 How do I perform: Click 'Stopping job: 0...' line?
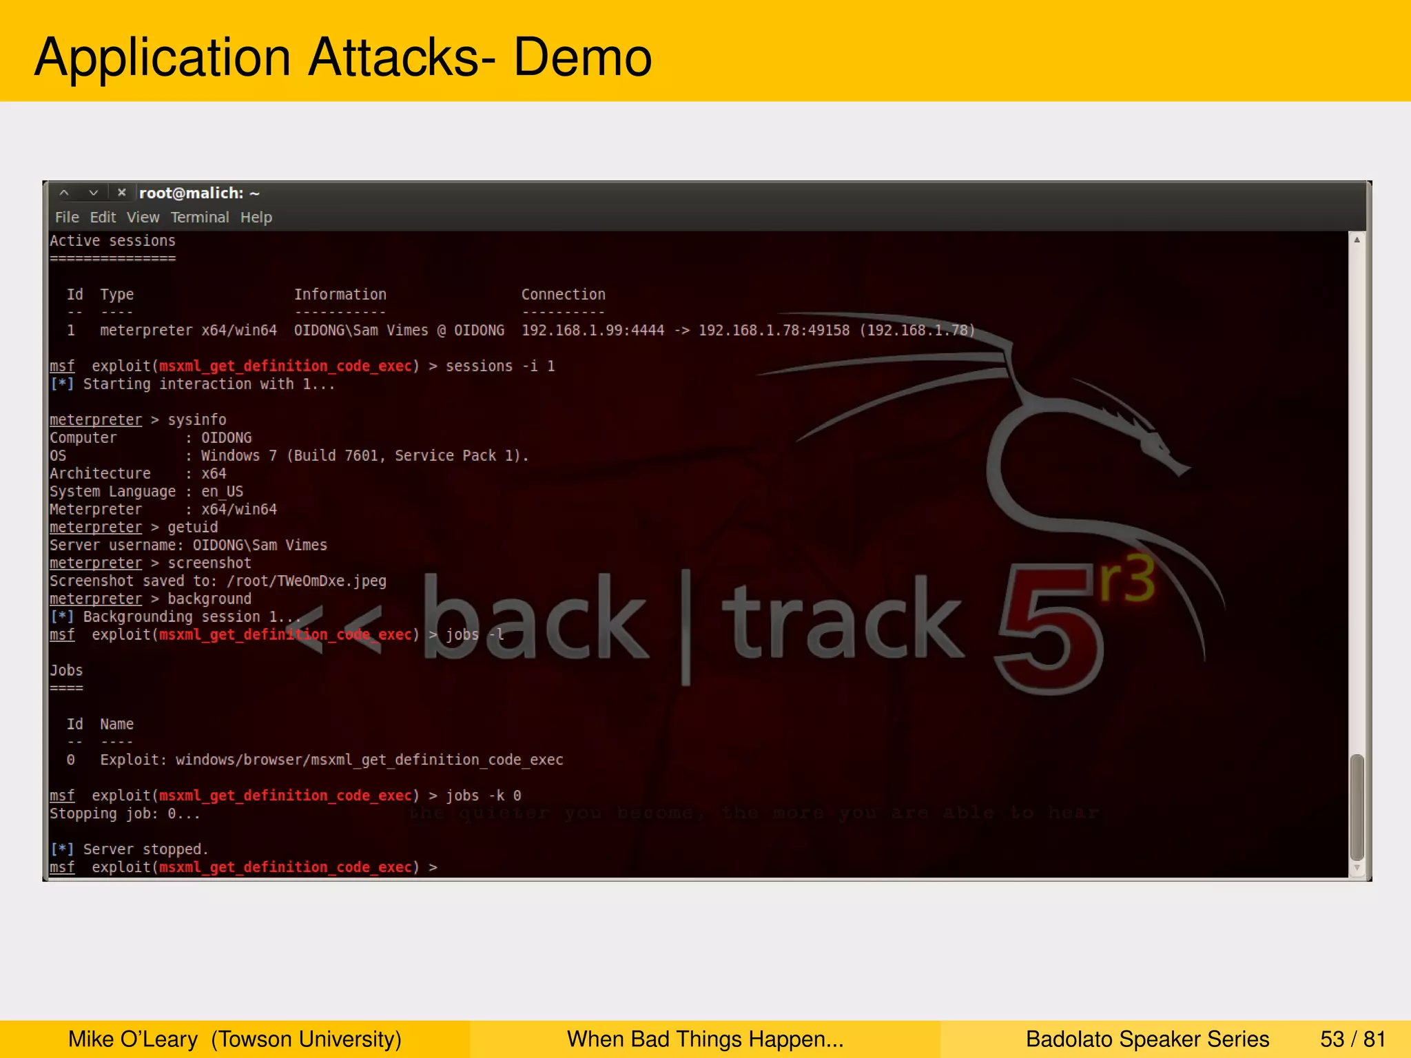click(x=125, y=814)
